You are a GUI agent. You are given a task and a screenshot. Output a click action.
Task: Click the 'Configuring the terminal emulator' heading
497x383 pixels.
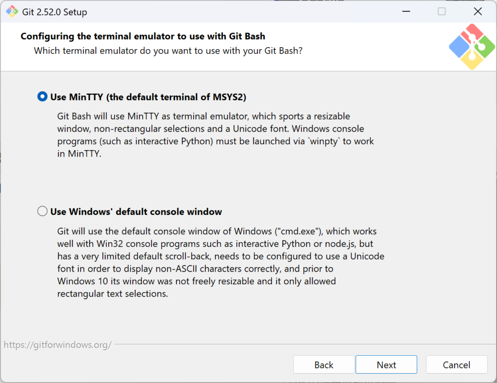point(143,36)
